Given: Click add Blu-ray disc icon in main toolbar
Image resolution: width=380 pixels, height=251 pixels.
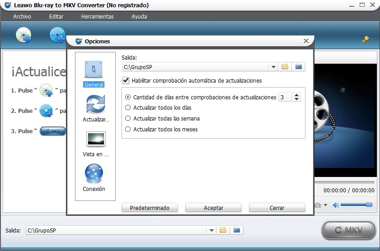Looking at the screenshot, I should pos(23,35).
